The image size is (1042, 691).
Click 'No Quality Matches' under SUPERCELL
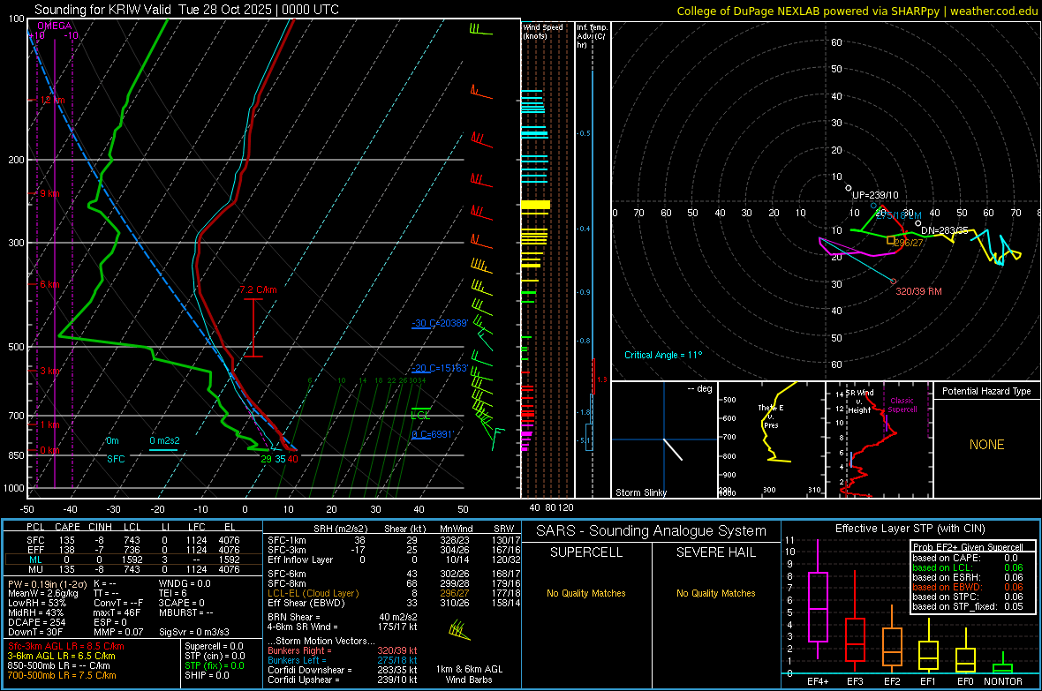(586, 593)
